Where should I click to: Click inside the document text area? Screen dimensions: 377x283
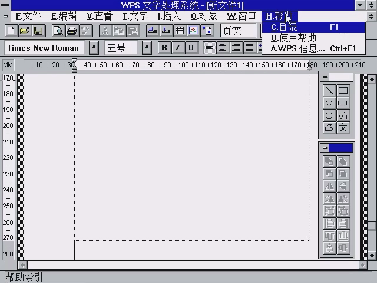click(x=192, y=157)
